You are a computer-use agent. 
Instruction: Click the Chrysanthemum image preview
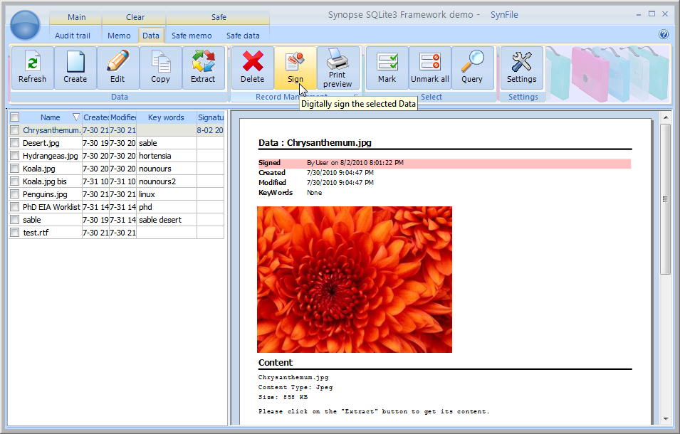point(354,279)
